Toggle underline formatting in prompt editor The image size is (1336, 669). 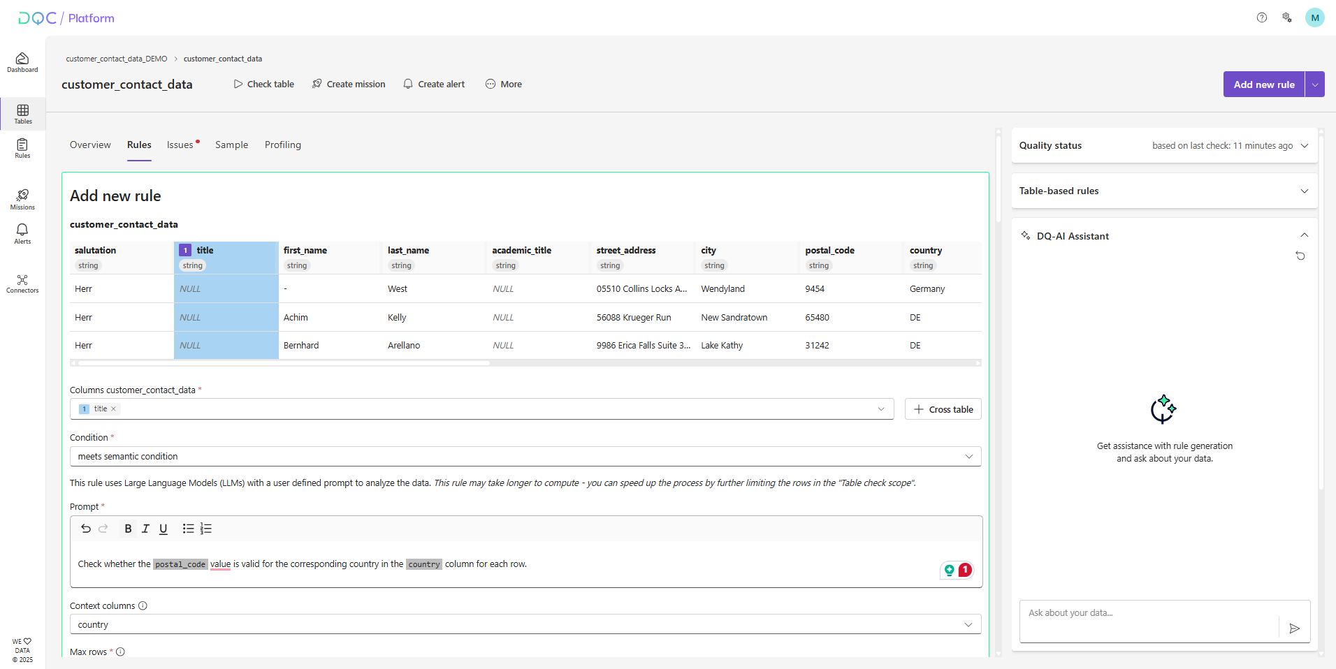tap(163, 529)
